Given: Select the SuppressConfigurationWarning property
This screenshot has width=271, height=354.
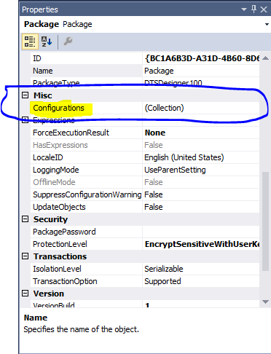Looking at the screenshot, I should click(x=87, y=194).
